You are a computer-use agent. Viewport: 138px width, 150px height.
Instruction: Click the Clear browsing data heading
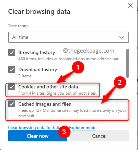(x=39, y=12)
